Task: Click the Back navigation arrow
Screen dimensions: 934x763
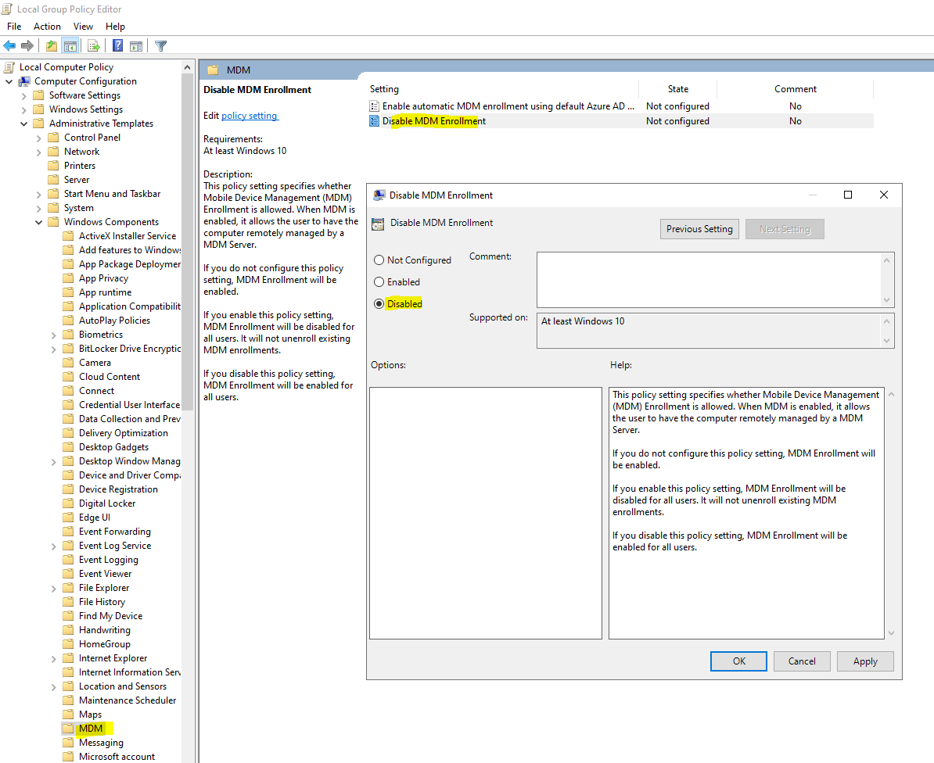Action: 9,45
